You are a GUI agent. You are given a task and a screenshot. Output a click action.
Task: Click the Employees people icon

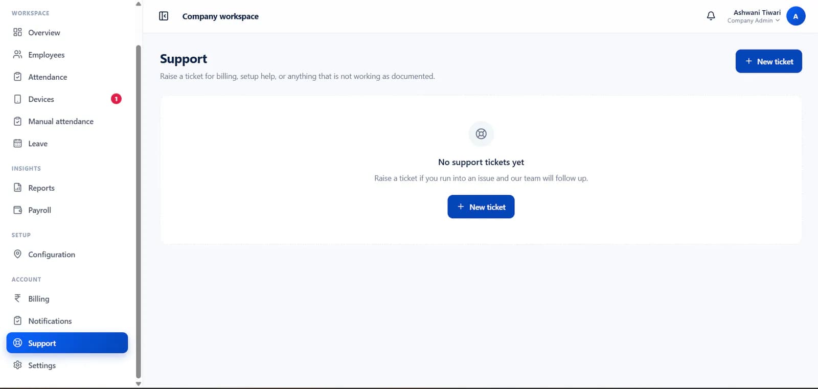[17, 54]
